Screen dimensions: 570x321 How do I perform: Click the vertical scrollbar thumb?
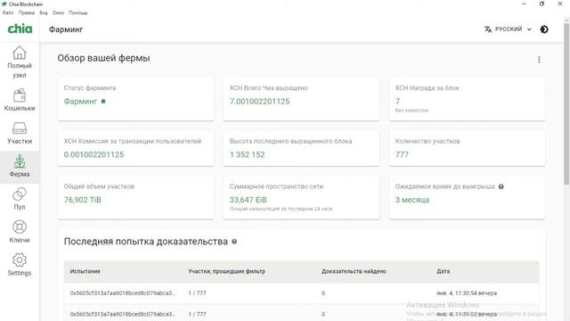[x=566, y=103]
